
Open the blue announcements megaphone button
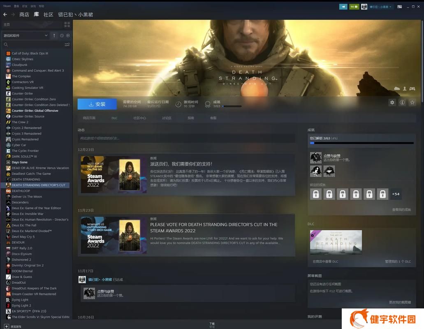point(343,7)
